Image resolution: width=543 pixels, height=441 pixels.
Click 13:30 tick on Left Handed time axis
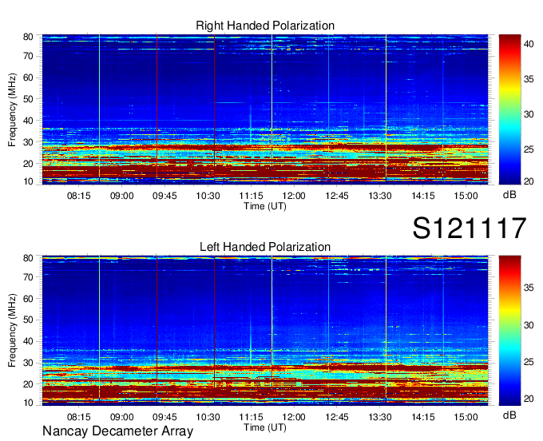[x=380, y=417]
